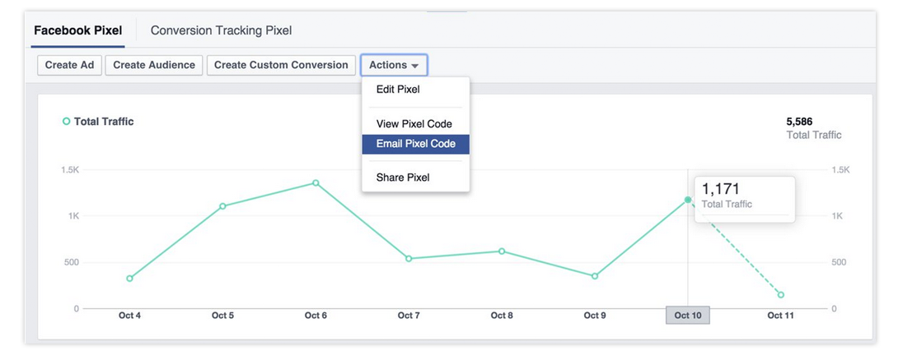903x355 pixels.
Task: Click the left 1.5K axis label
Action: (70, 170)
